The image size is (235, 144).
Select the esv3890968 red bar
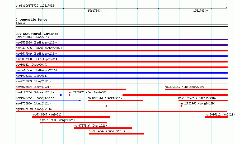coord(121,62)
